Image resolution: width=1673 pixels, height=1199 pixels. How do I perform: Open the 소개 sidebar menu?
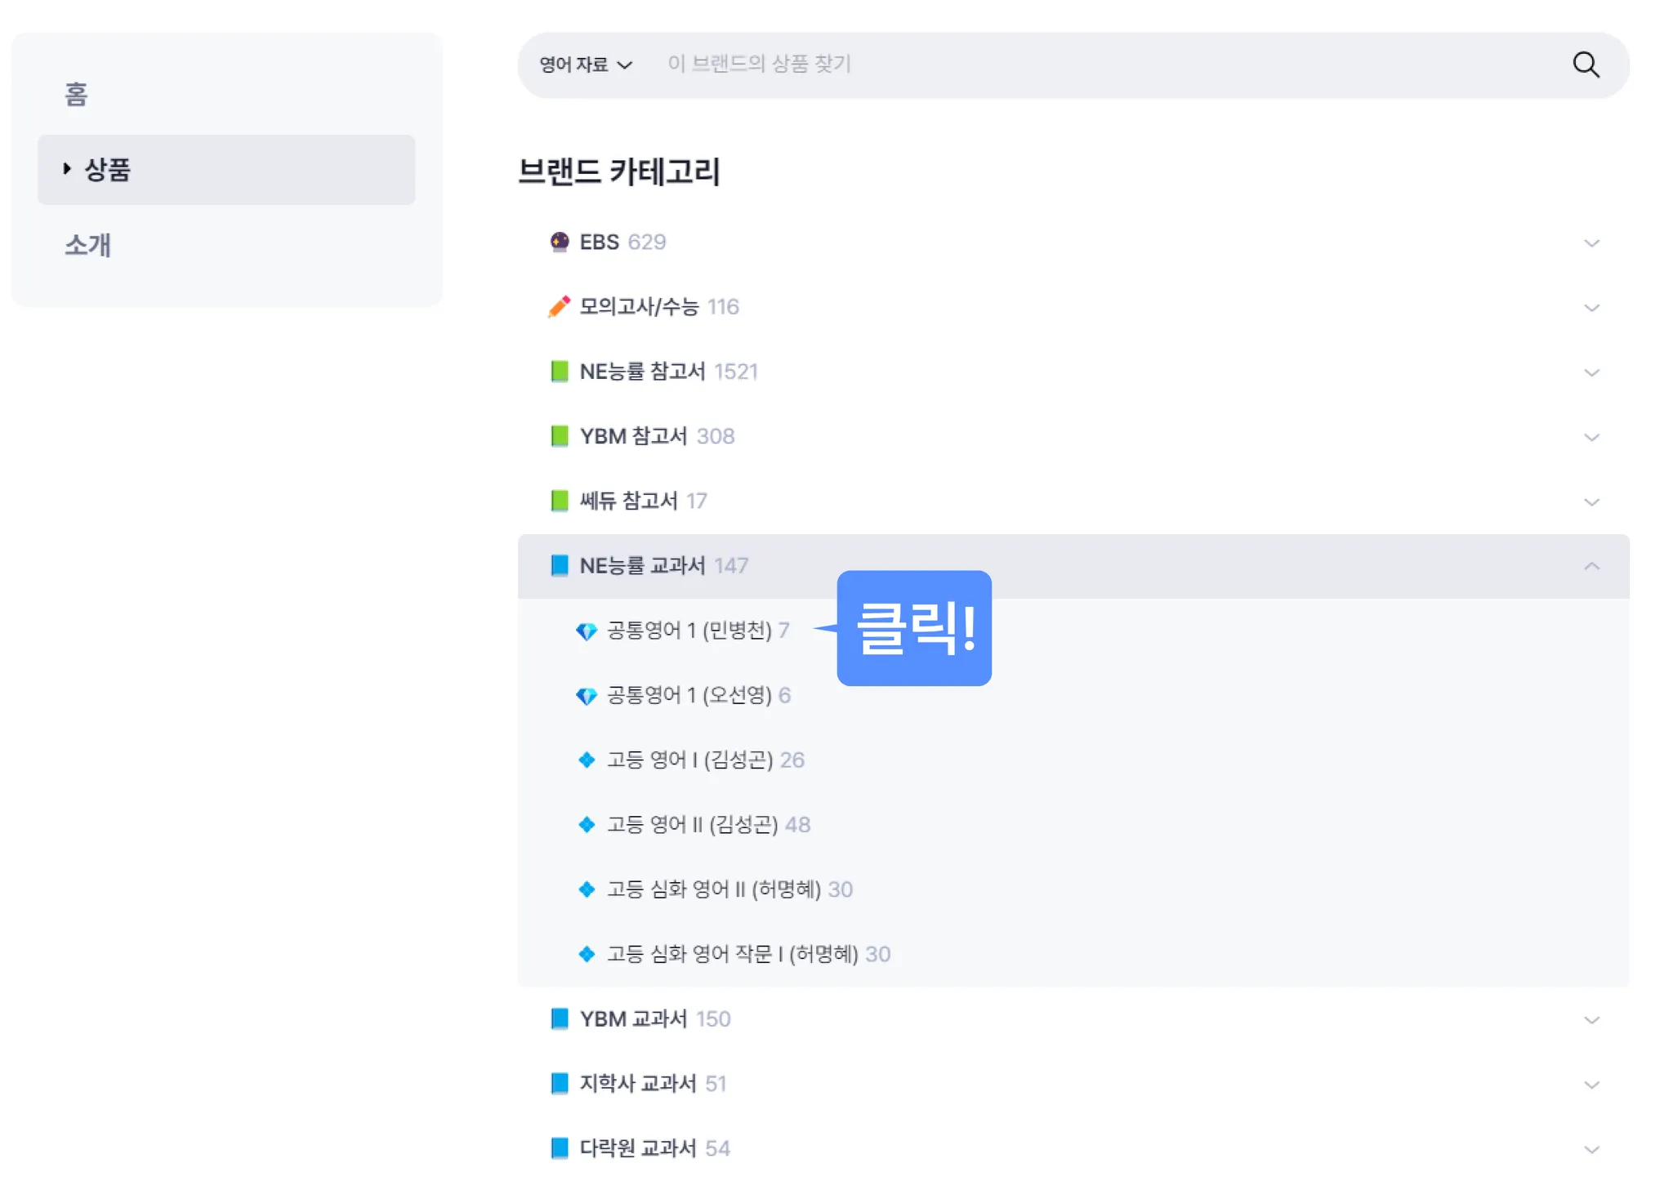(x=87, y=245)
